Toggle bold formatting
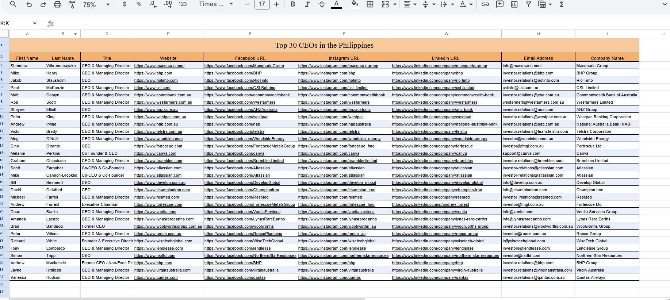 point(293,4)
